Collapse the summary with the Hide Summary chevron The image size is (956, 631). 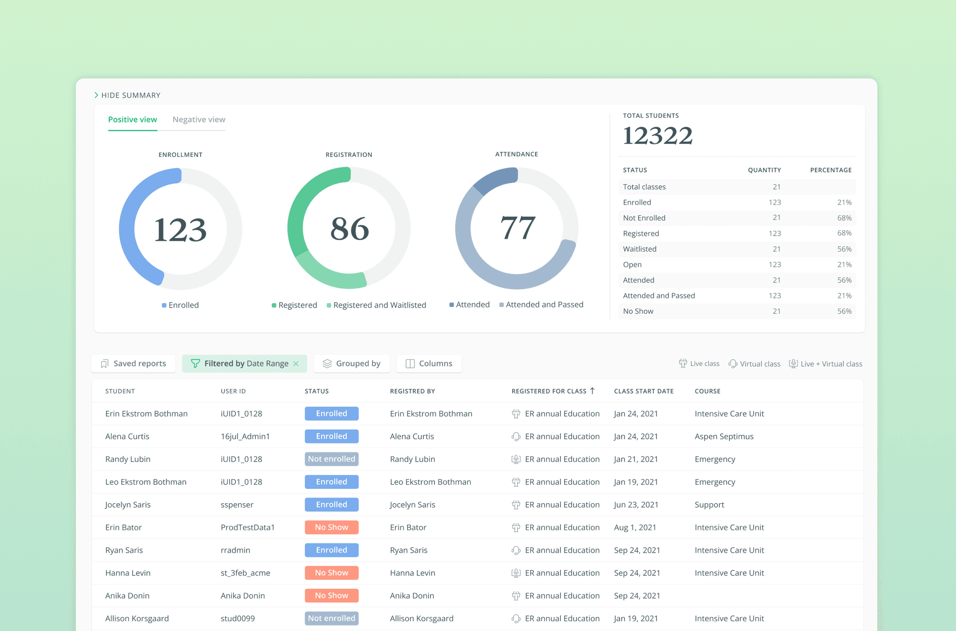96,95
